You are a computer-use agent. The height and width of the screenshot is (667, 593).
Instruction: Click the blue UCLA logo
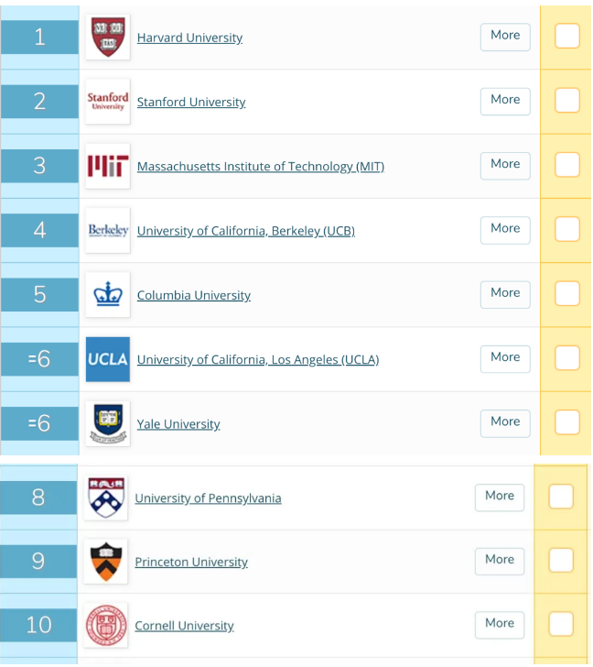pos(107,359)
